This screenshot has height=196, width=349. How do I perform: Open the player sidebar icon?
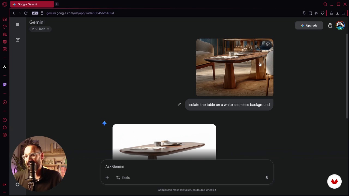[5, 102]
